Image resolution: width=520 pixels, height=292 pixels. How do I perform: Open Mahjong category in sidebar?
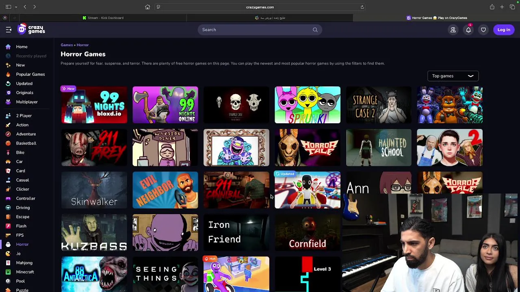pos(24,263)
